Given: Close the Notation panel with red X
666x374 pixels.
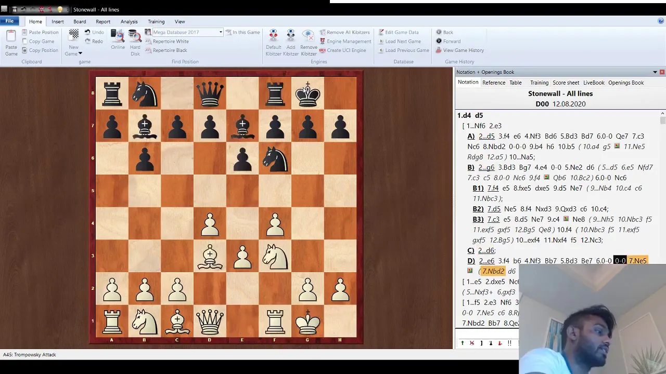Looking at the screenshot, I should [662, 72].
